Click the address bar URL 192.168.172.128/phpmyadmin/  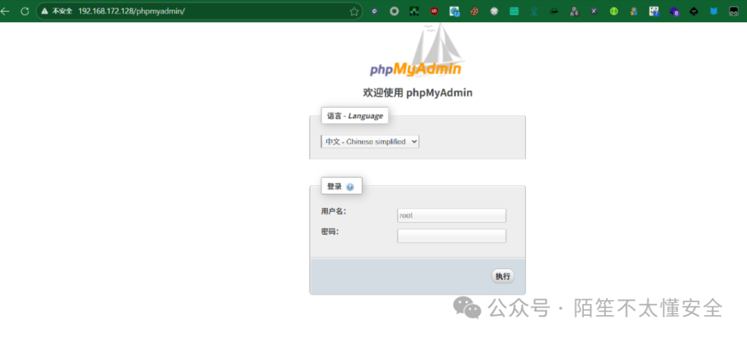coord(131,11)
